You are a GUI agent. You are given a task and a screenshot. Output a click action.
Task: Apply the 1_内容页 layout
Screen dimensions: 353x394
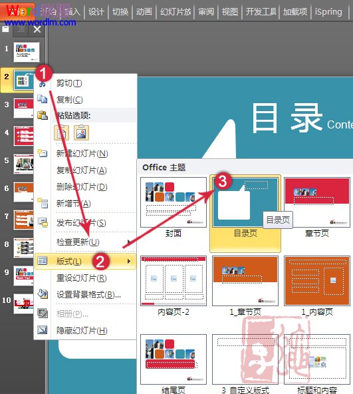[317, 286]
